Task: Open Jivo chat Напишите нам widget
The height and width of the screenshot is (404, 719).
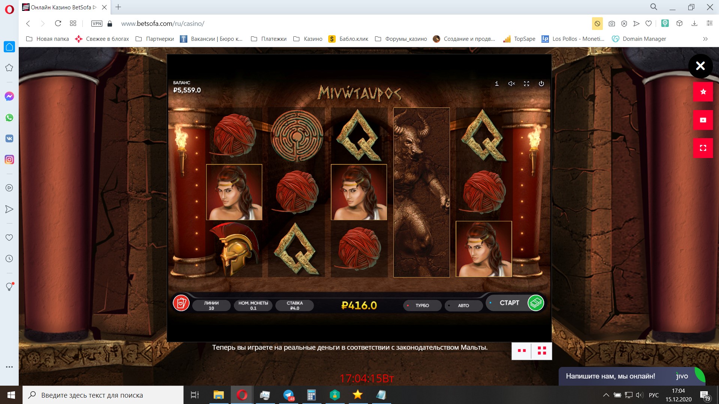Action: pyautogui.click(x=632, y=376)
